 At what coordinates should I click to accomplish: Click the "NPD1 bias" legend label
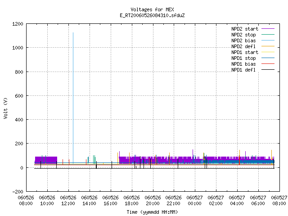(x=243, y=64)
